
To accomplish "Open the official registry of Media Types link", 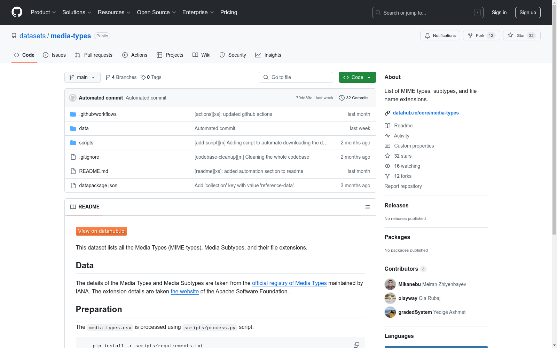I will (x=289, y=283).
